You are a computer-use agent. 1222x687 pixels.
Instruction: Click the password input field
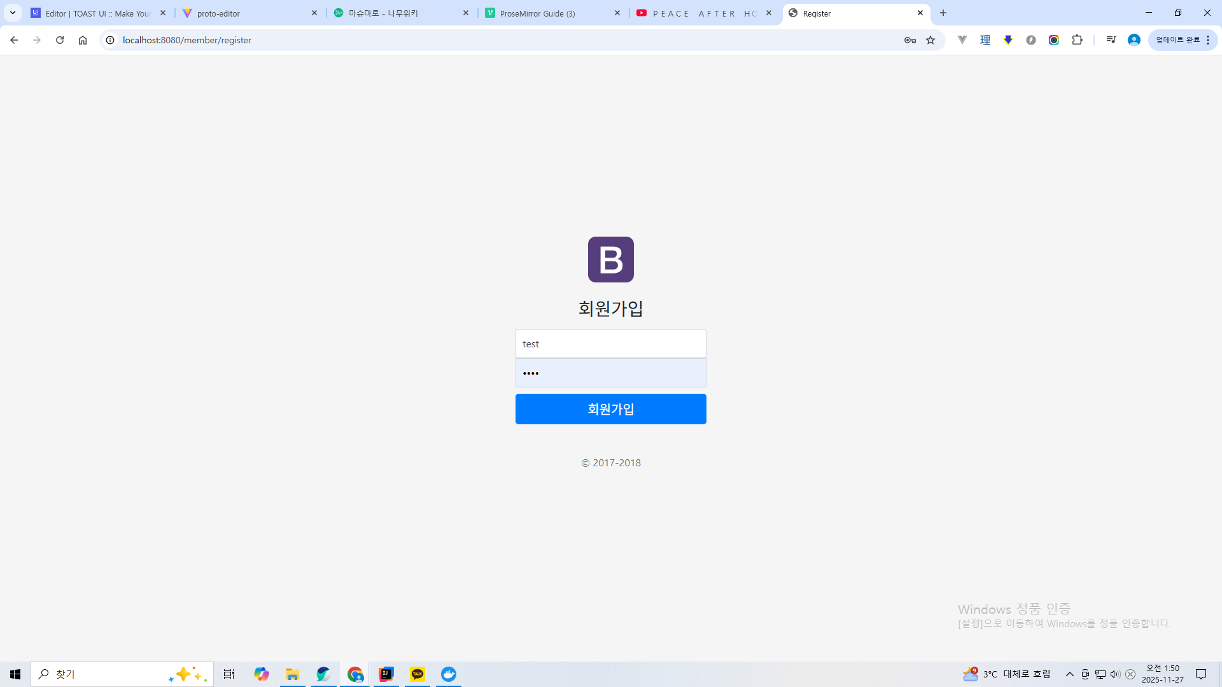point(610,373)
